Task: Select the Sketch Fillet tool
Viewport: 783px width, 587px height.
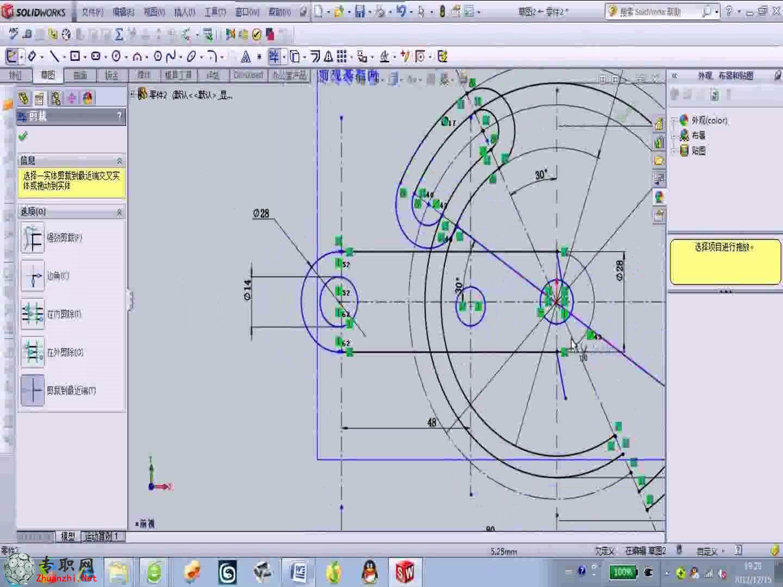Action: [213, 56]
